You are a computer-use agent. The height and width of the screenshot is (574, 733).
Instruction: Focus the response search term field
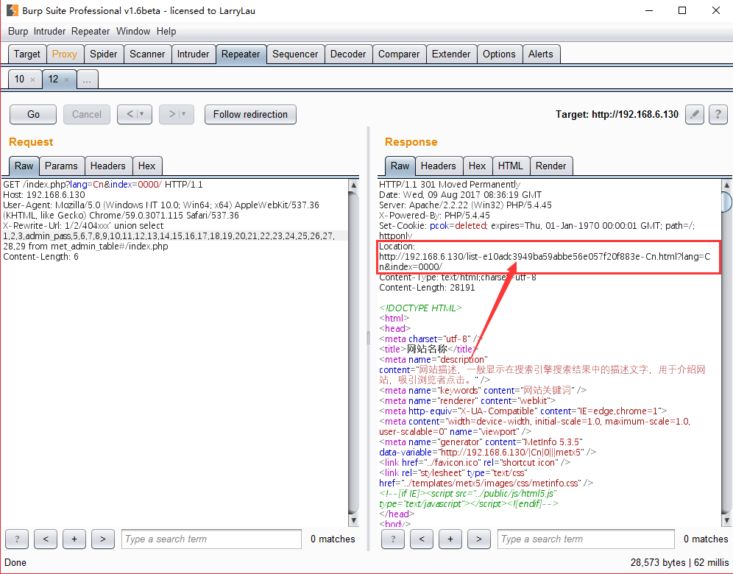coord(587,539)
